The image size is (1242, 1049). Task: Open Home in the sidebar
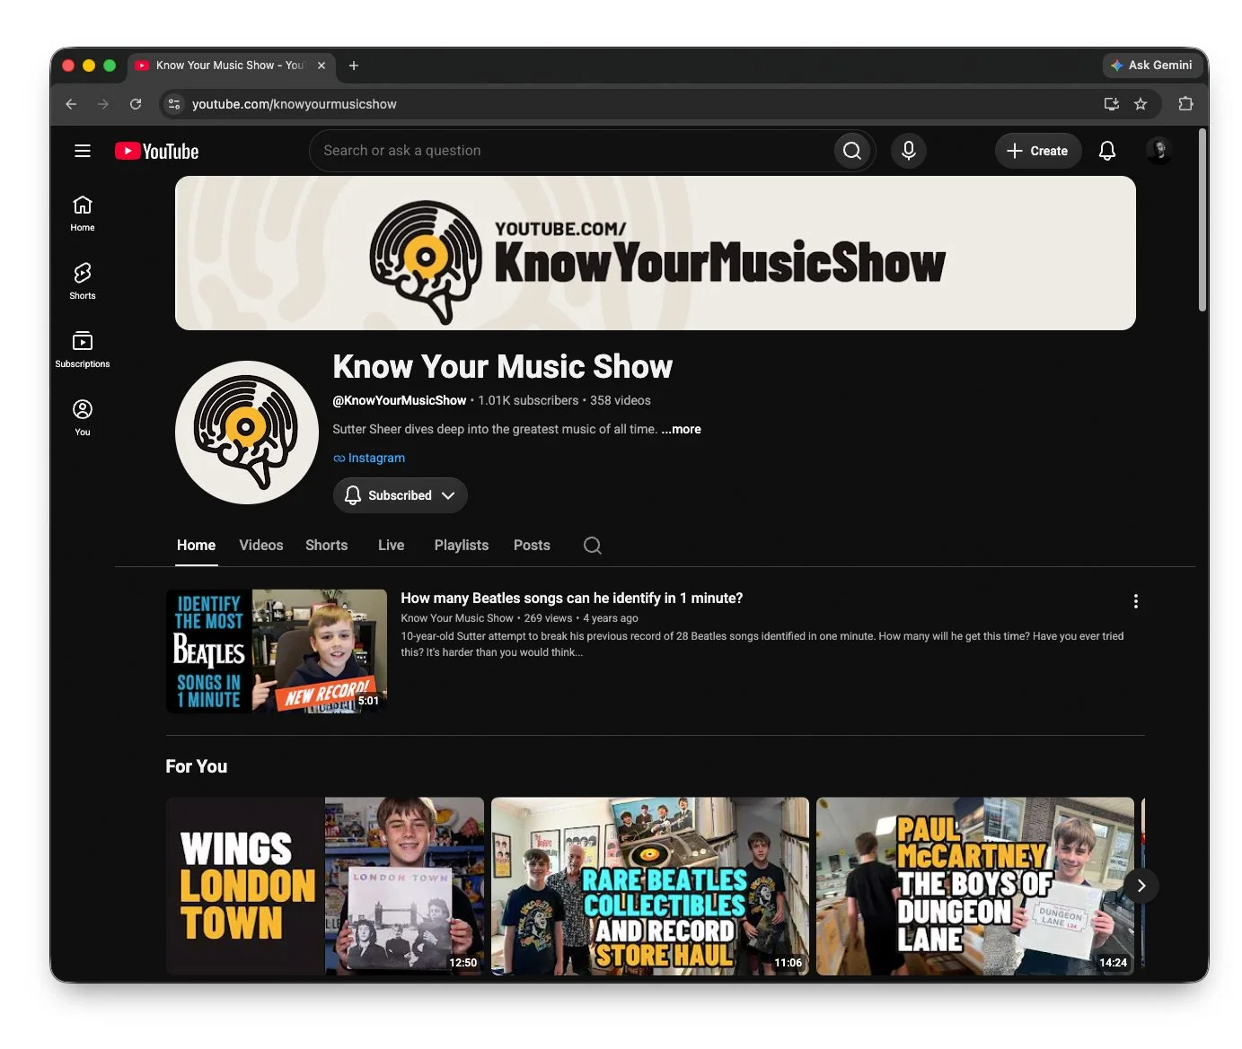(x=83, y=214)
